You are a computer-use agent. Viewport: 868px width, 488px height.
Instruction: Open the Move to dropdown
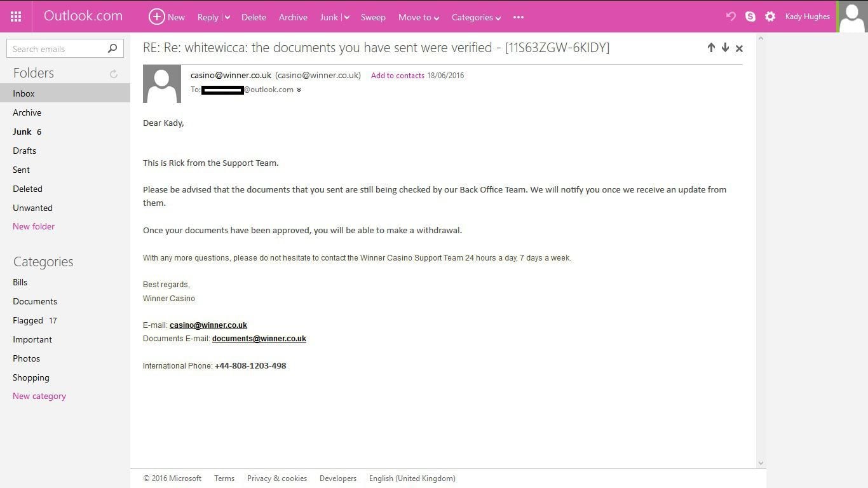pyautogui.click(x=419, y=17)
